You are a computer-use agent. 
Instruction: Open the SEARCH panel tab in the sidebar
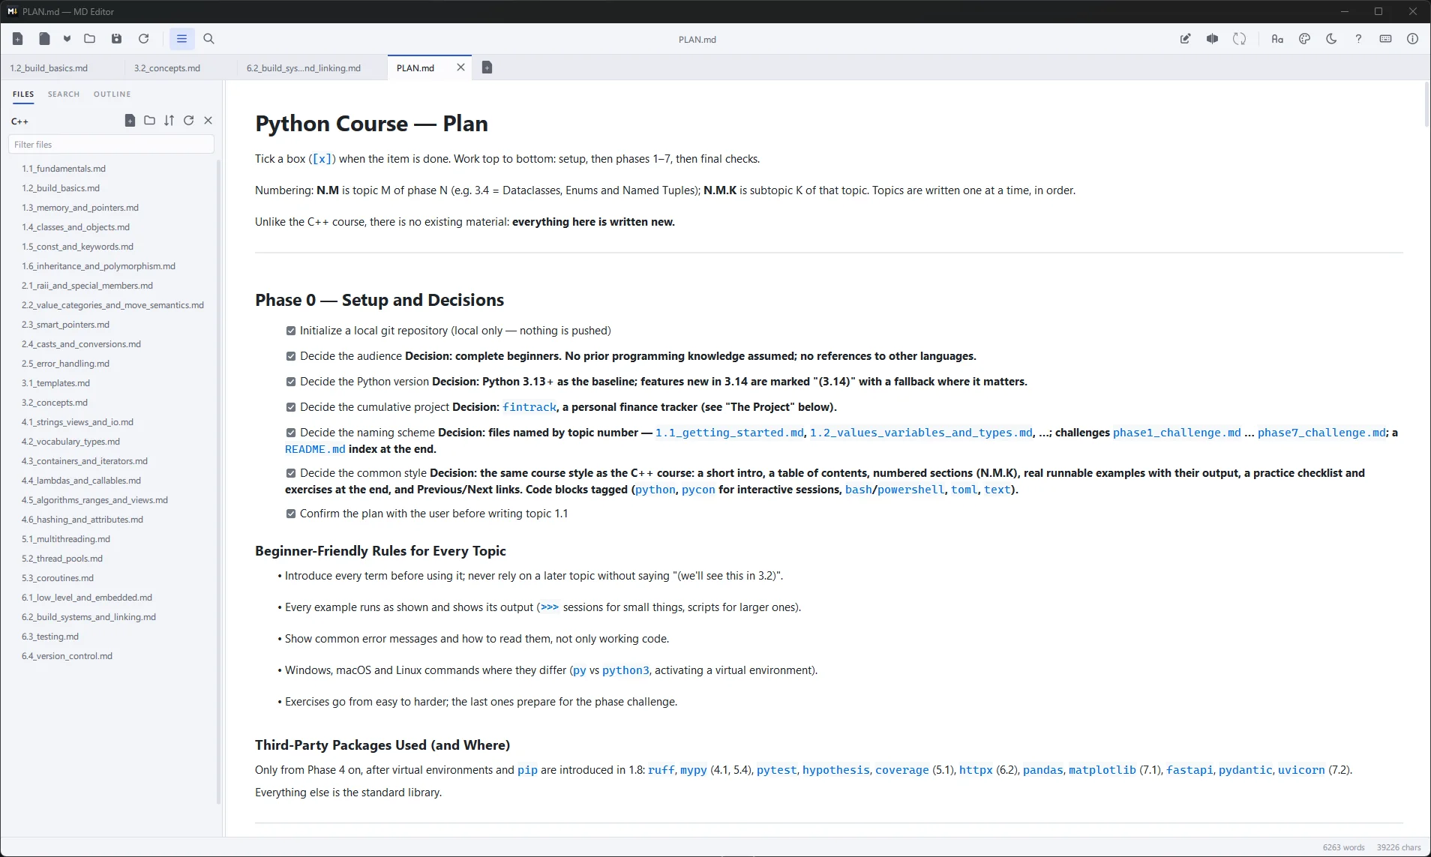[x=64, y=94]
